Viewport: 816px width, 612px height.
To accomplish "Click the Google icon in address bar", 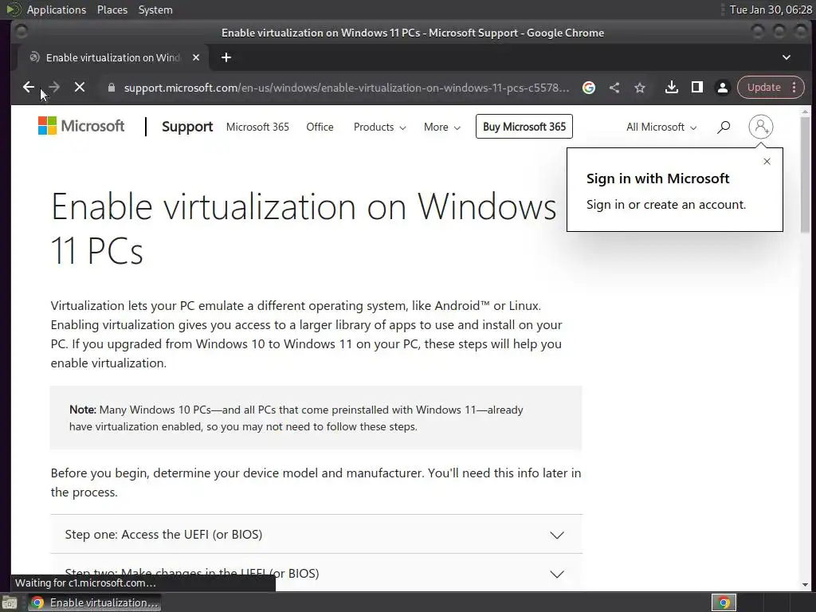I will [589, 88].
